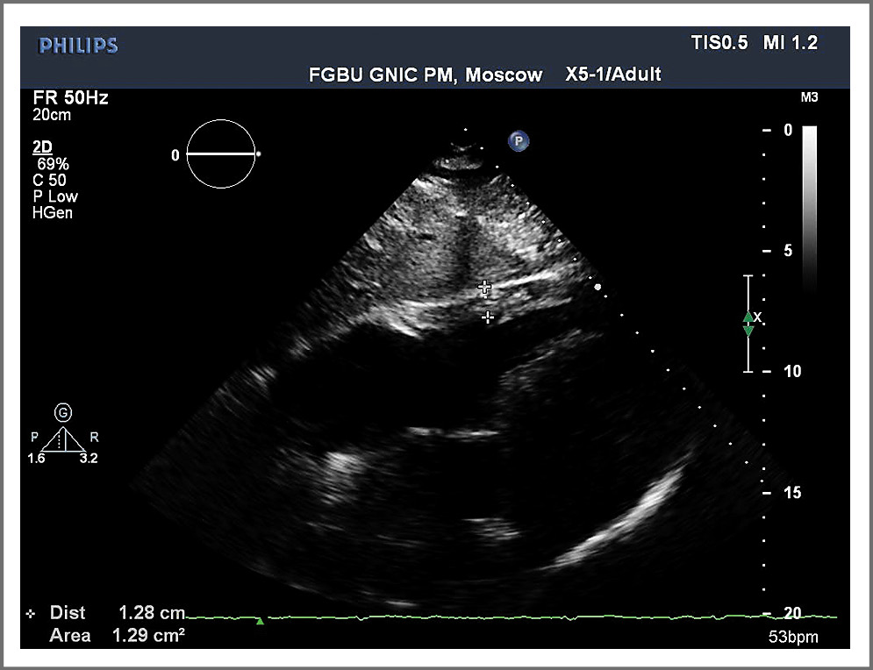Click the HGen harmonics setting label
Screen dimensions: 873x670
coord(53,211)
